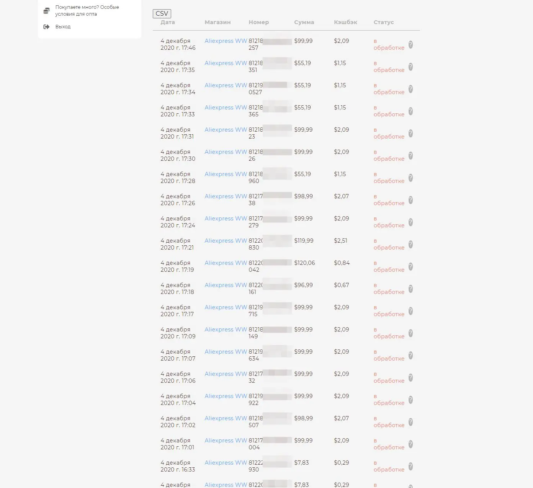Click help icon for order at 17:26
The image size is (533, 488).
tap(410, 200)
